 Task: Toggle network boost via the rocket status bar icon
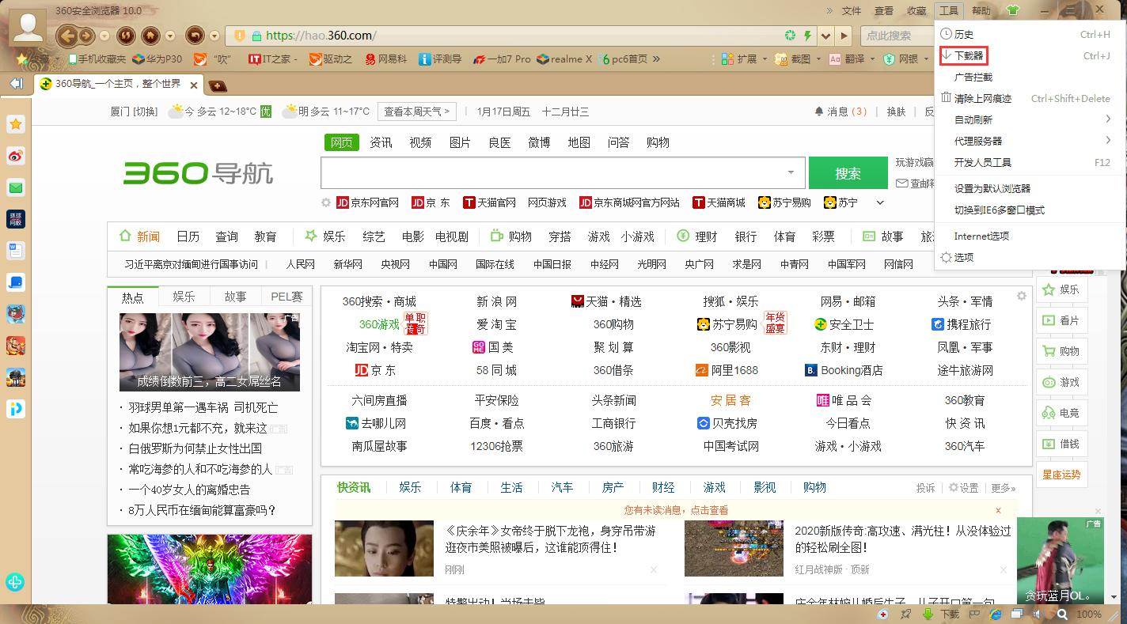tap(906, 615)
